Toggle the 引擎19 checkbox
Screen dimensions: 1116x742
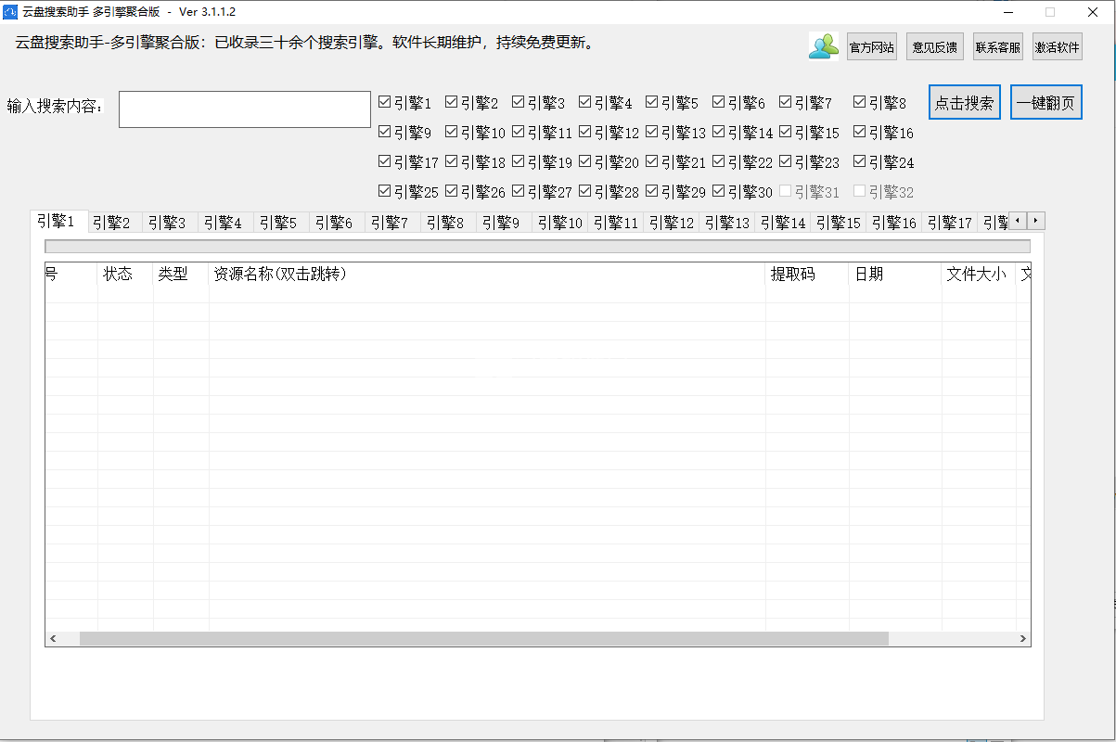[x=519, y=161]
